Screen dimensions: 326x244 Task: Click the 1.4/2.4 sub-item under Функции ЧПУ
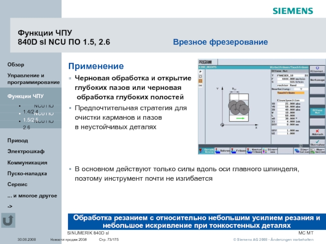coord(31,112)
